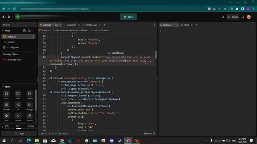Fold the code block at line 76
Screen dimensions: 257x144
pos(47,78)
